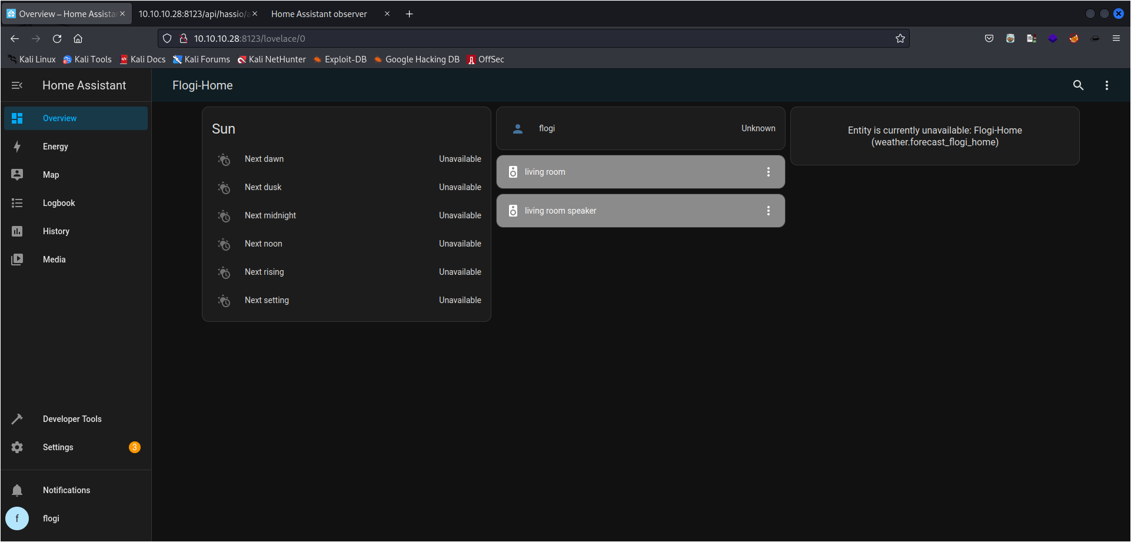The width and height of the screenshot is (1131, 542).
Task: Open the Map panel
Action: (76, 175)
